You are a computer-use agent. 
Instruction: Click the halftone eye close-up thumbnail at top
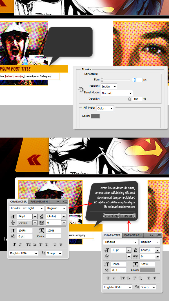[141, 44]
